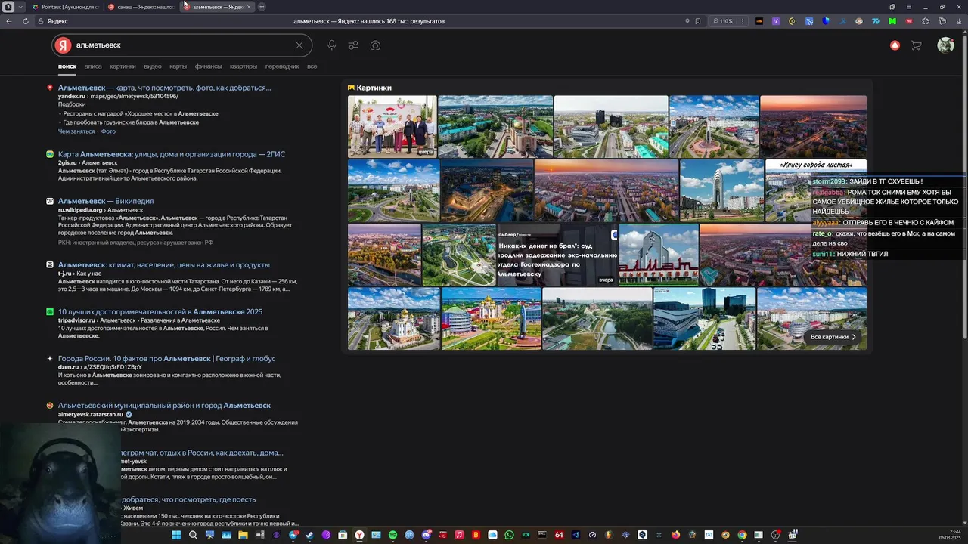Viewport: 968px width, 544px height.
Task: Select the картинки search category
Action: [123, 66]
